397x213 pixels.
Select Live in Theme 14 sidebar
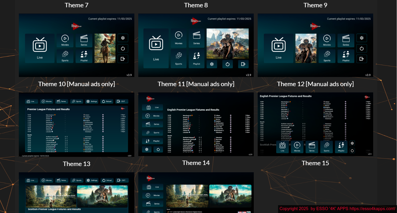click(153, 187)
